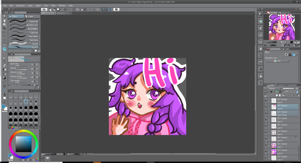Select the Zoom magnifier tool
Image resolution: width=301 pixels, height=163 pixels.
tap(5, 16)
